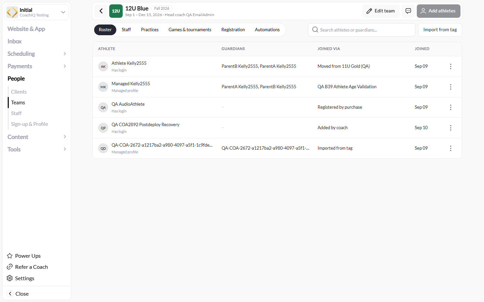Click the QA AudioAthlete athlete name
The height and width of the screenshot is (302, 484).
pos(128,104)
